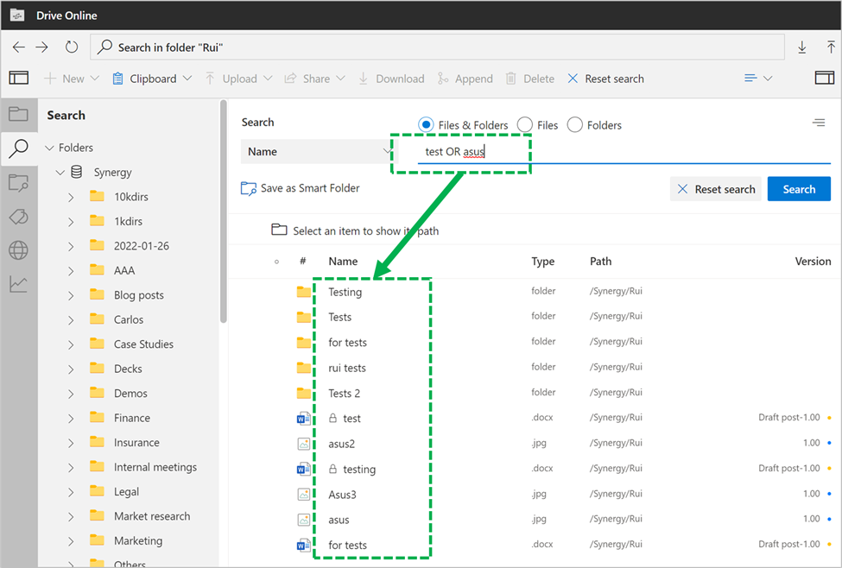Select the Market research folder

click(152, 516)
